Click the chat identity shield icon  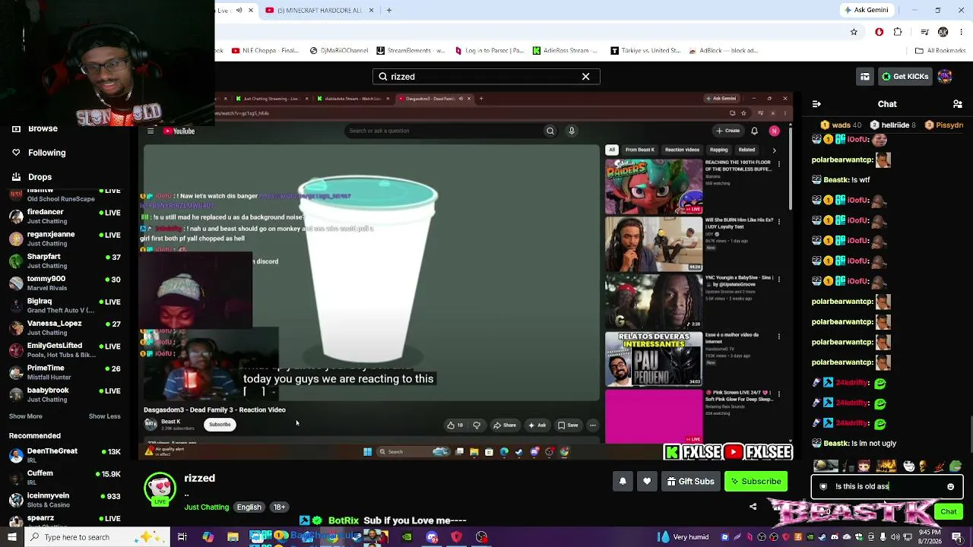click(823, 486)
